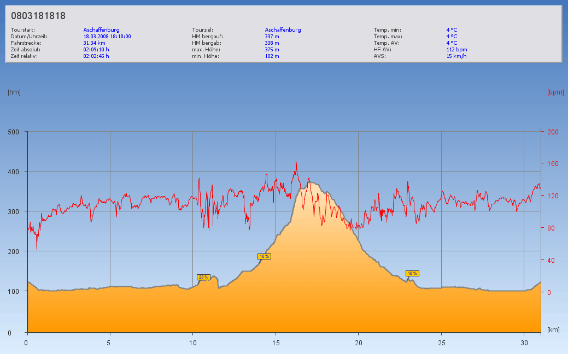Click the Zeit relativ value 02:02:45 h
The image size is (568, 354).
pos(96,56)
